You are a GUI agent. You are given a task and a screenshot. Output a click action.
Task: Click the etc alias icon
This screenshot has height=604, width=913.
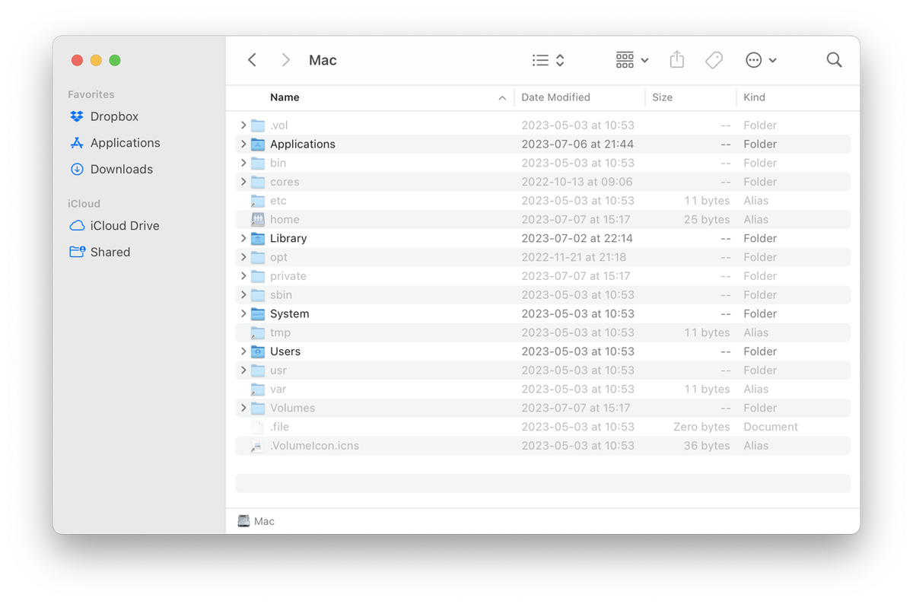(x=258, y=201)
